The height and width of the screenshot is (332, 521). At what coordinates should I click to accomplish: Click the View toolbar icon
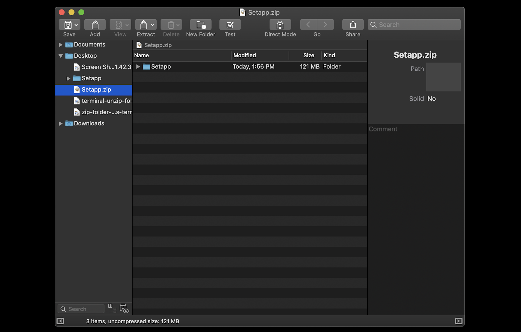[x=119, y=25]
